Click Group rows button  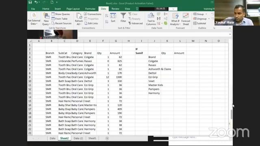coord(199,14)
